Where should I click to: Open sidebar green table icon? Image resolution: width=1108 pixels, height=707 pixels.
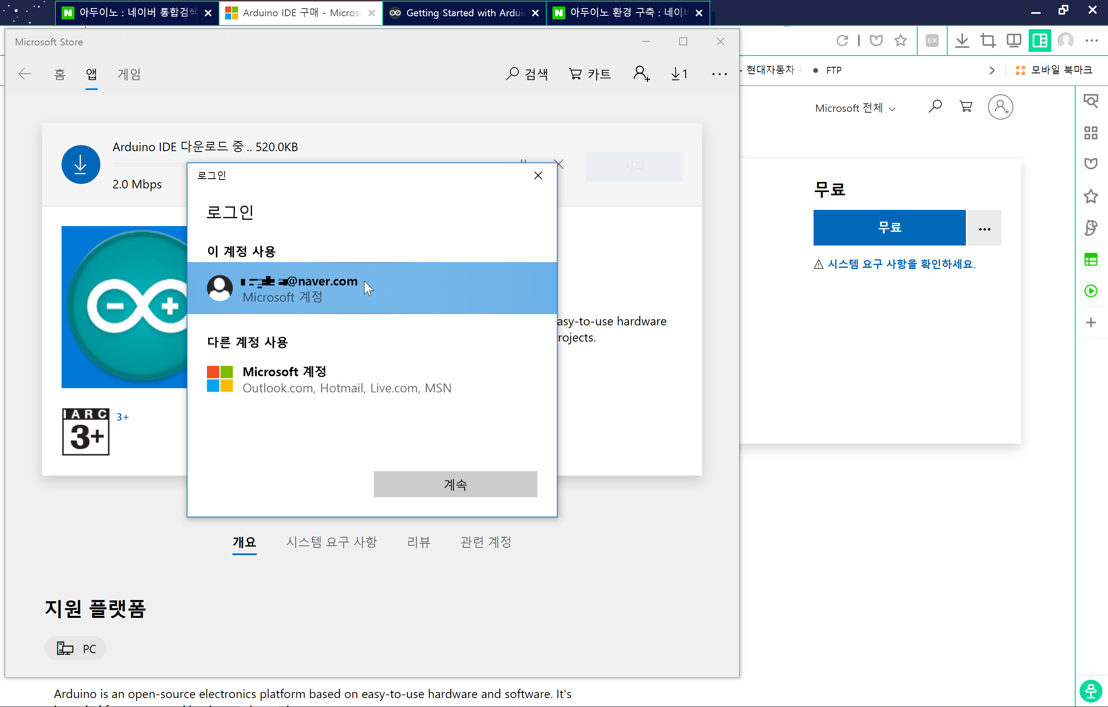pos(1091,260)
